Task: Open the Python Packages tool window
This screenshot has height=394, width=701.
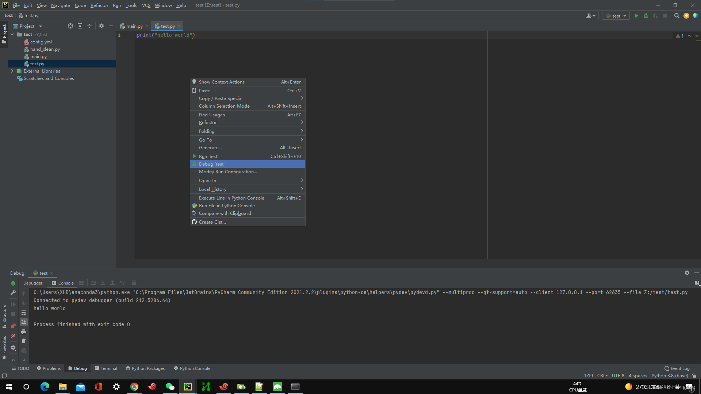Action: tap(145, 368)
